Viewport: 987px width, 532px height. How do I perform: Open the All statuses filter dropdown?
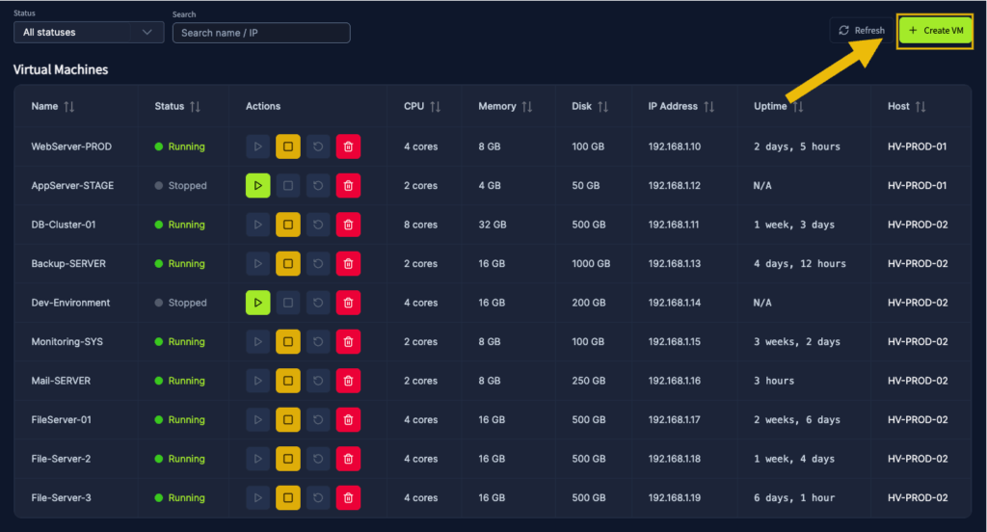[x=88, y=33]
